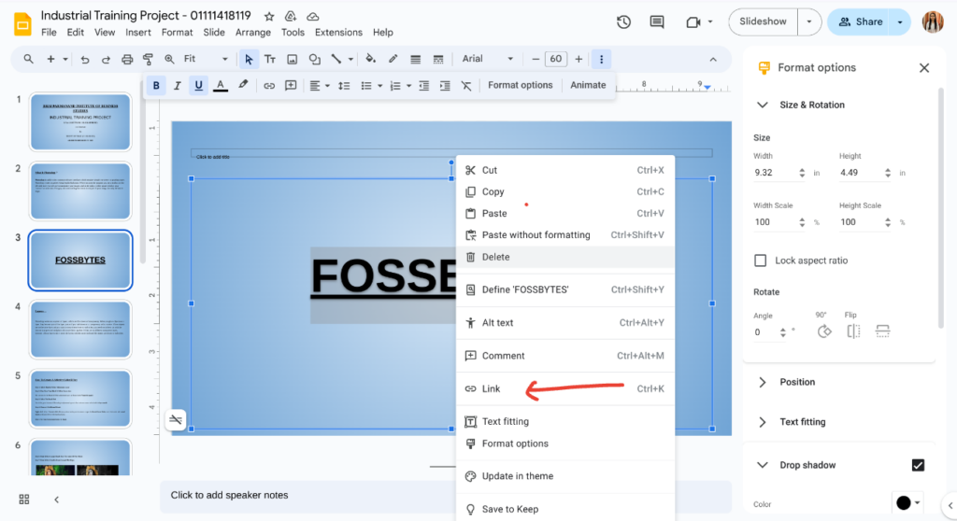This screenshot has height=521, width=957.
Task: Decrease font size minus button
Action: 536,59
